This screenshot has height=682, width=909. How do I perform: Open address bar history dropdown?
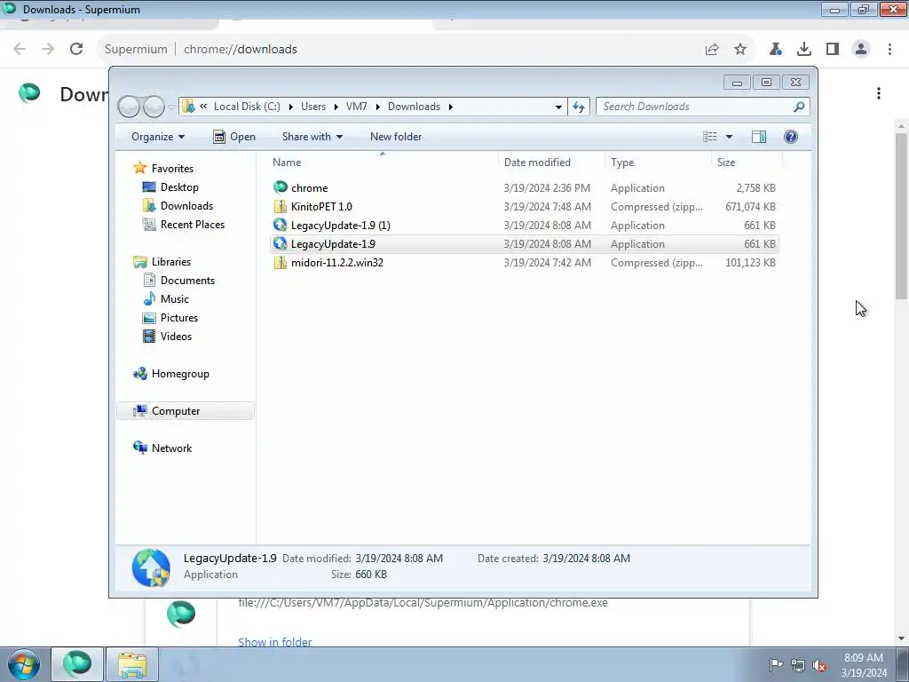[558, 107]
